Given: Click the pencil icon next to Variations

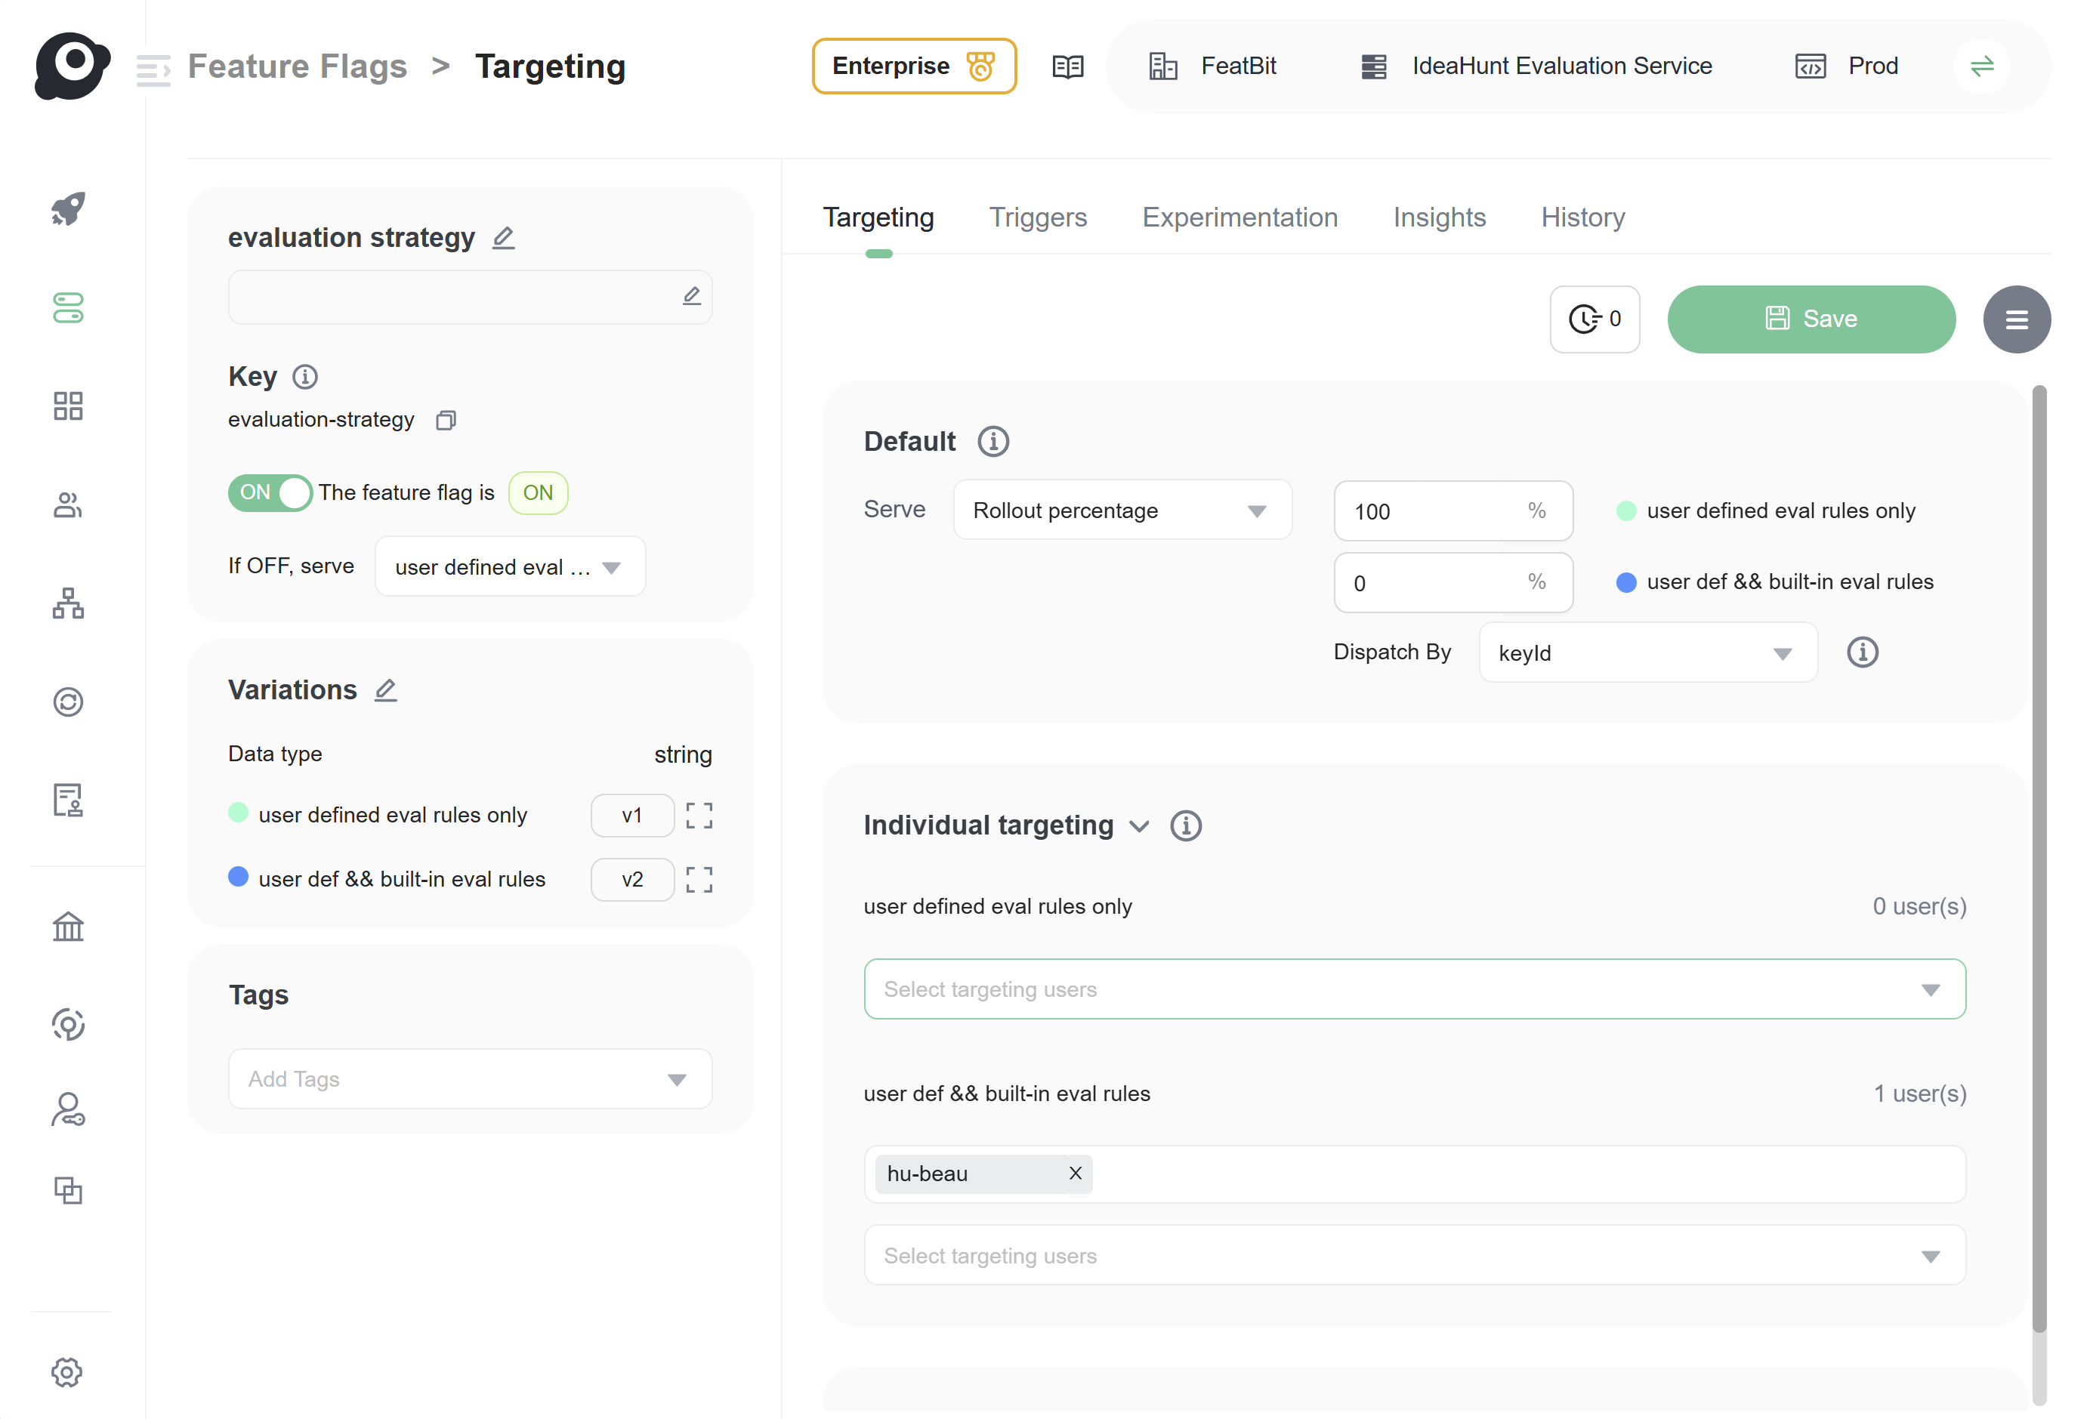Looking at the screenshot, I should pyautogui.click(x=385, y=690).
